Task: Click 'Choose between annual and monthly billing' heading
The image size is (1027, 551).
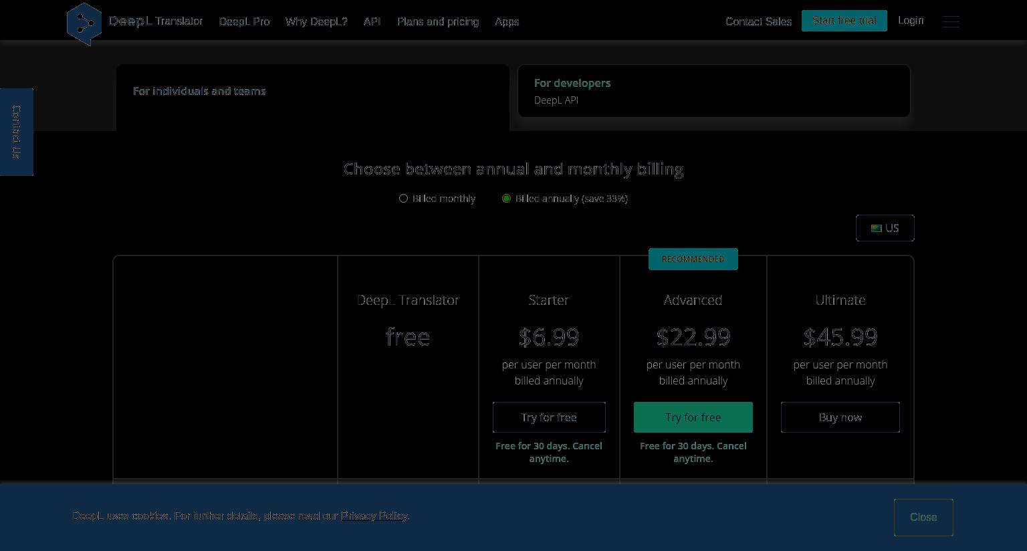Action: pos(513,169)
